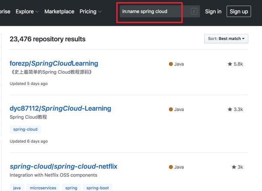Image resolution: width=262 pixels, height=191 pixels.
Task: Open the Marketplace page
Action: [59, 12]
